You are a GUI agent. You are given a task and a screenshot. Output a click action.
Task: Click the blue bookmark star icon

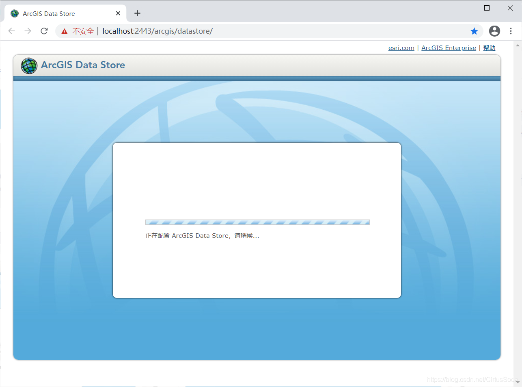pos(474,31)
